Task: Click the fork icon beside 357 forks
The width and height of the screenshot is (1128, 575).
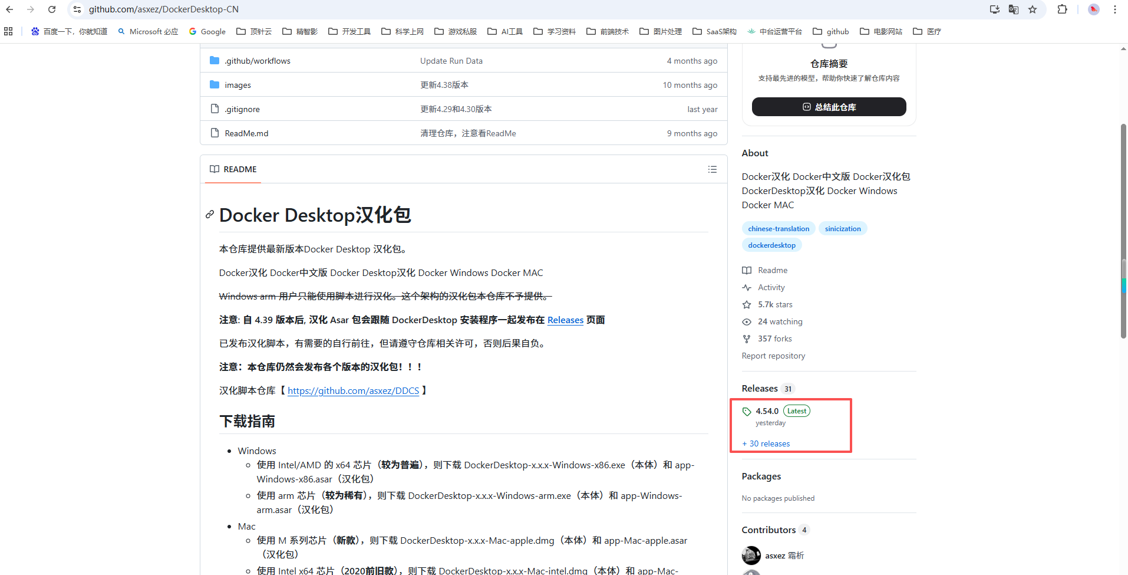Action: pos(747,339)
